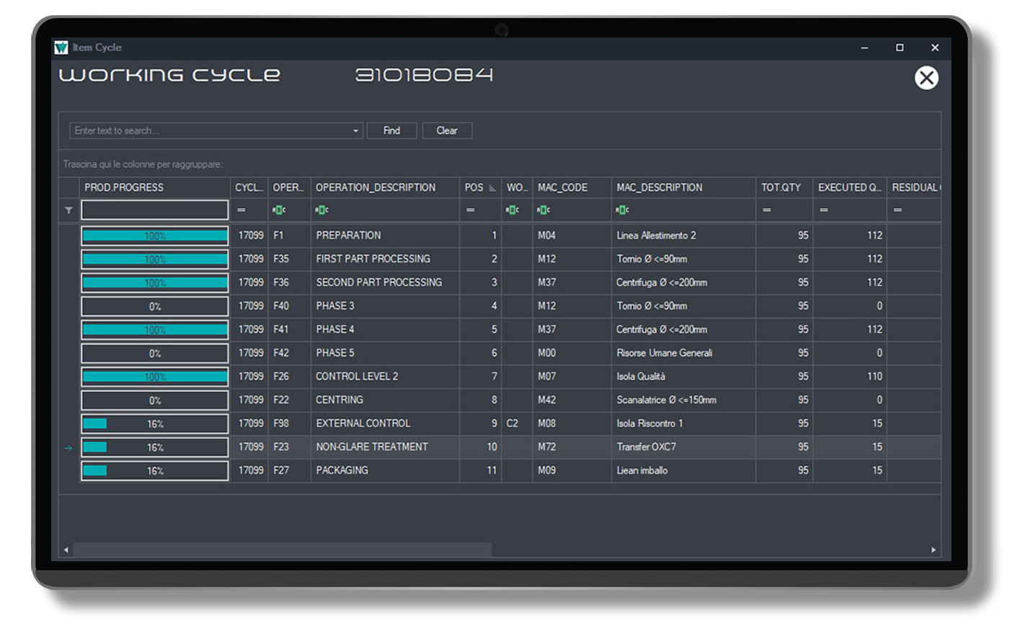The height and width of the screenshot is (629, 1030).
Task: Click the 110 executed quantity cell
Action: click(x=849, y=376)
